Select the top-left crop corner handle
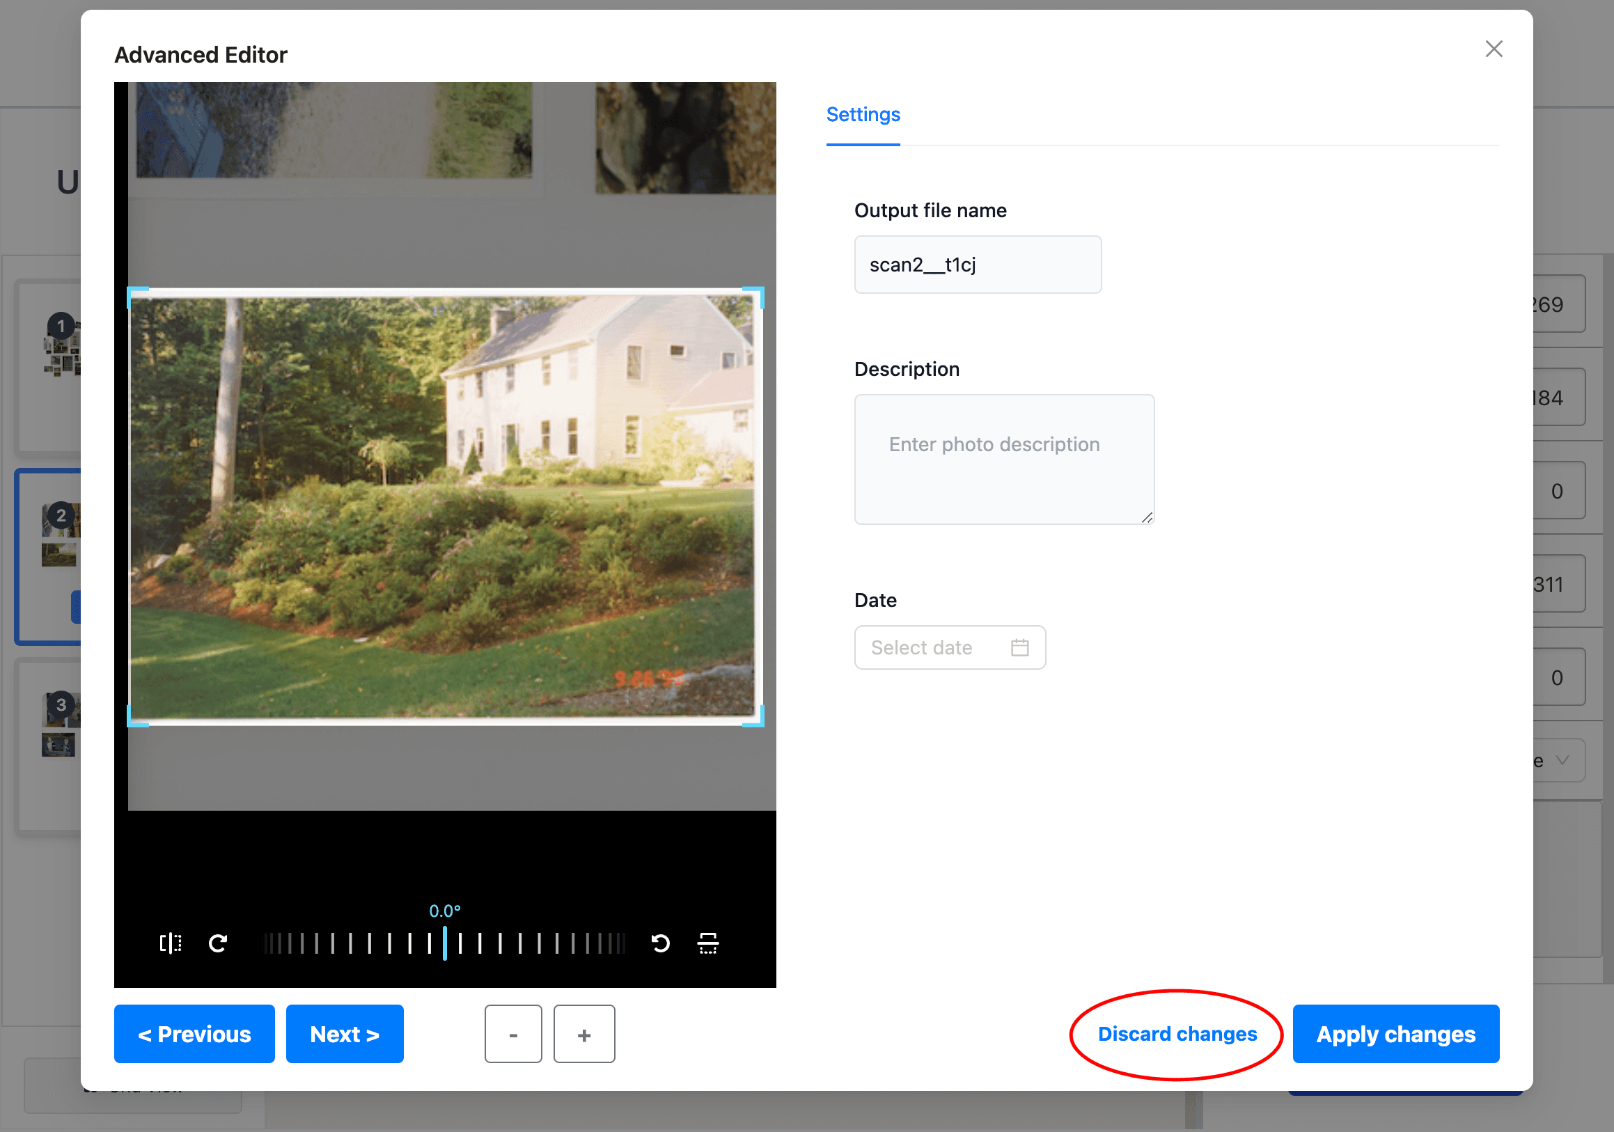The width and height of the screenshot is (1614, 1132). point(131,290)
